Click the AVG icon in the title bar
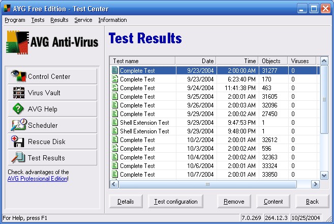This screenshot has height=224, width=334. click(7, 9)
